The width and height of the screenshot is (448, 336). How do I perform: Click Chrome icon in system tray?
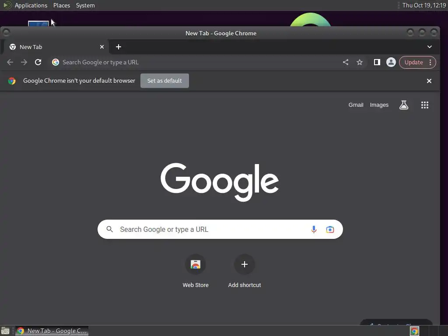pos(415,331)
